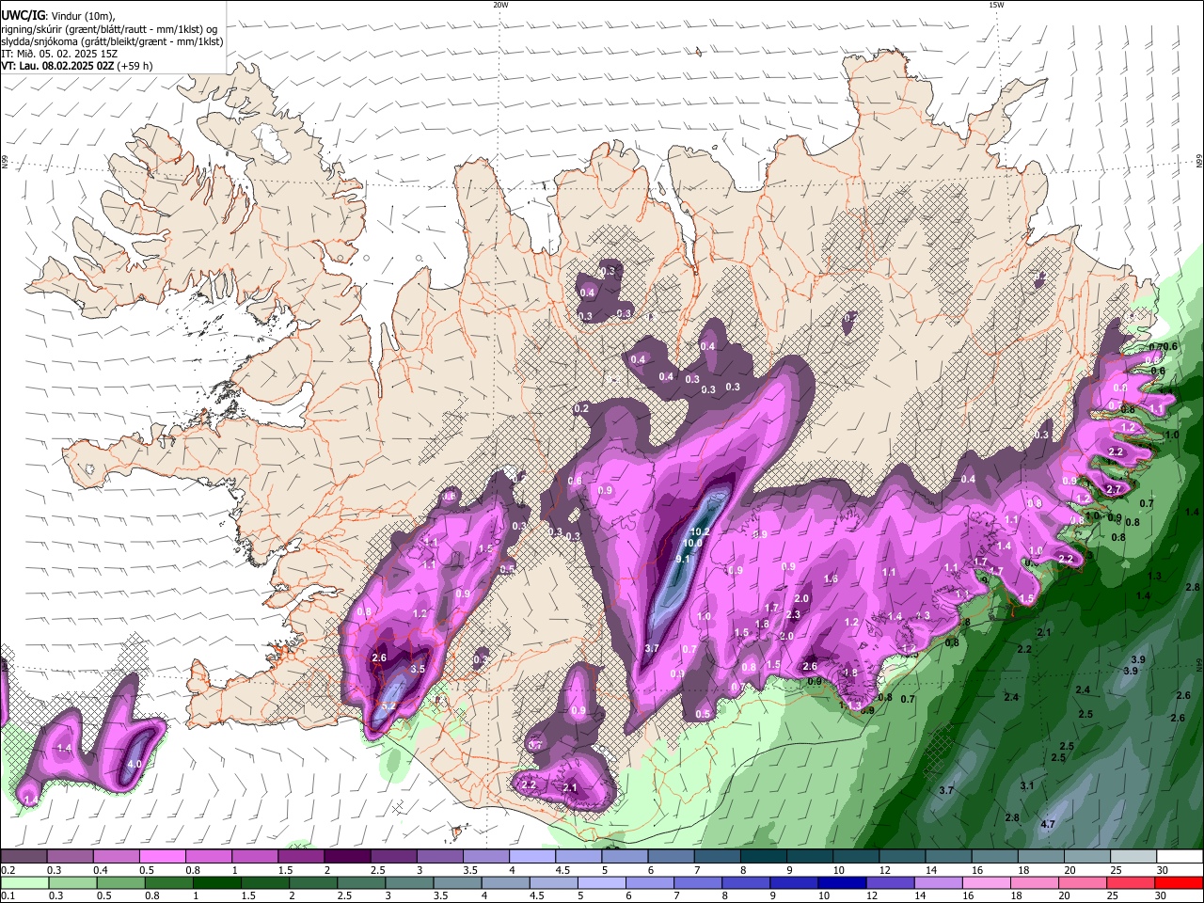Click the gray-blue 3.5–4 rain scale swatch
Screen dimensions: 1204x903
click(x=459, y=883)
